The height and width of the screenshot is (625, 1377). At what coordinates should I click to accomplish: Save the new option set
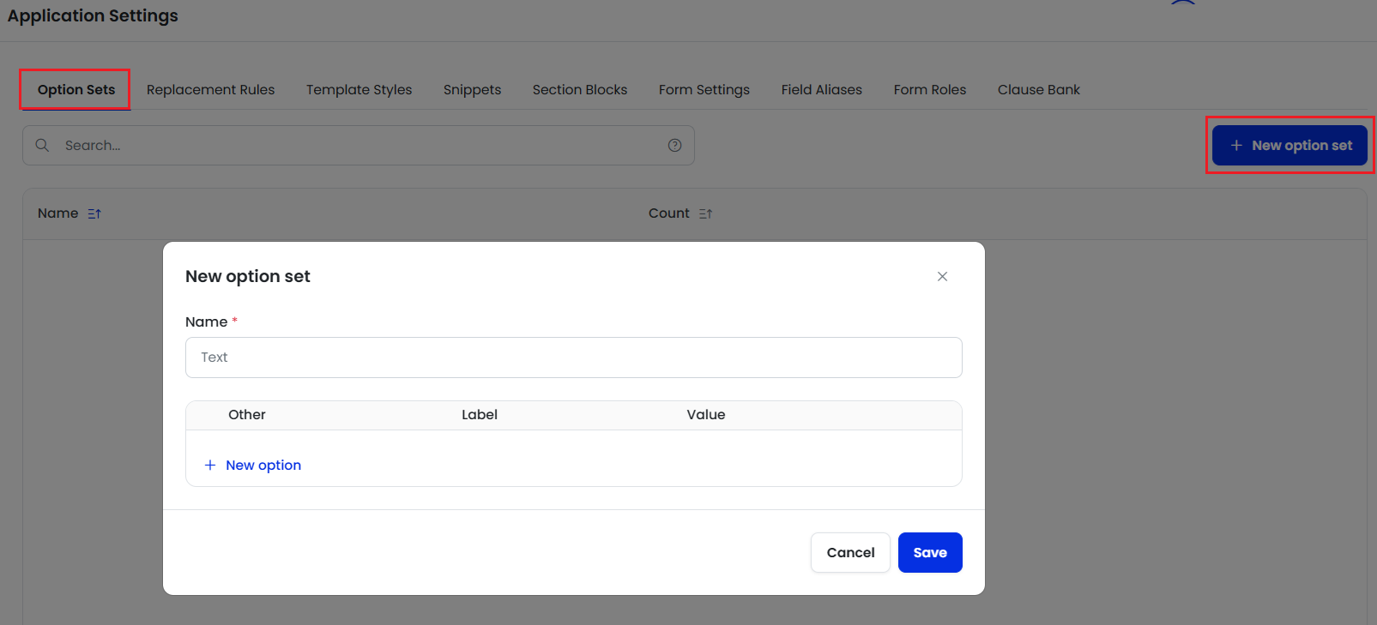click(x=930, y=552)
